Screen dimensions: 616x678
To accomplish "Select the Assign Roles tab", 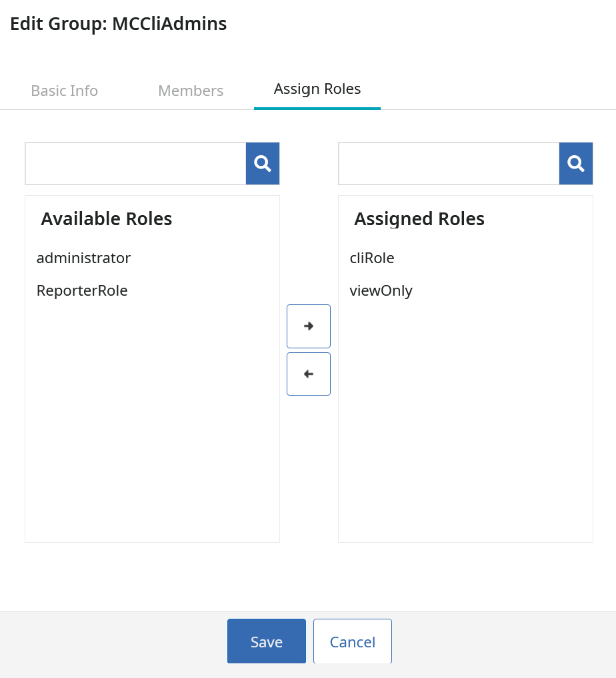I will [317, 89].
